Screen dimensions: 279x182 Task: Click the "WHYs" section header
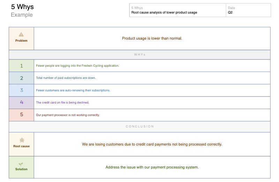[140, 55]
